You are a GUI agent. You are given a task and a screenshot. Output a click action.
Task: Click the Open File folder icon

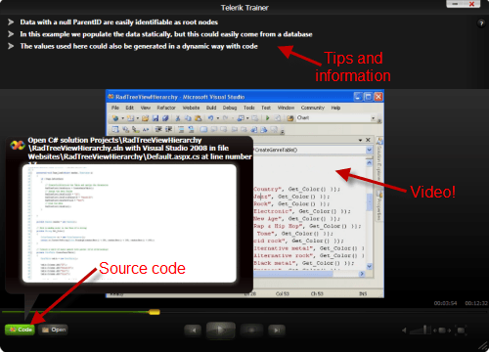click(x=145, y=118)
